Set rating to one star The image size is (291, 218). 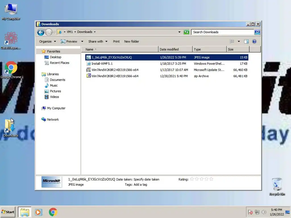[x=192, y=179]
